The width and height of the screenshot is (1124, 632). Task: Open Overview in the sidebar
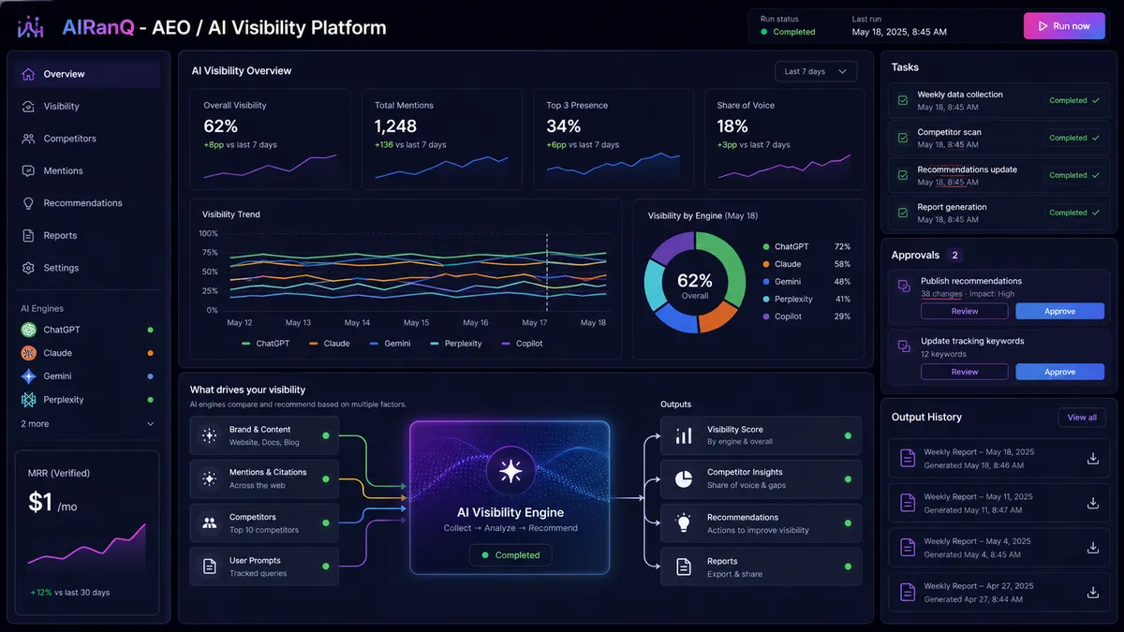(86, 74)
